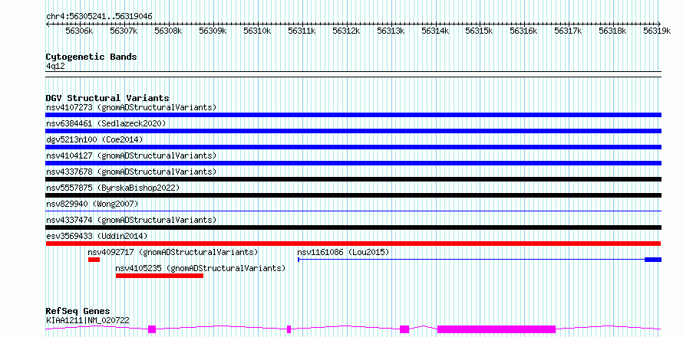Click the 56315k ruler tick label
This screenshot has height=337, width=683.
coord(479,31)
